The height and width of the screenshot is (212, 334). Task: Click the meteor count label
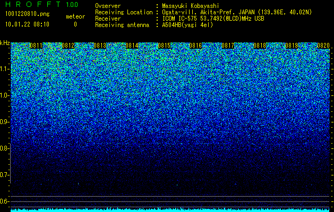(75, 16)
